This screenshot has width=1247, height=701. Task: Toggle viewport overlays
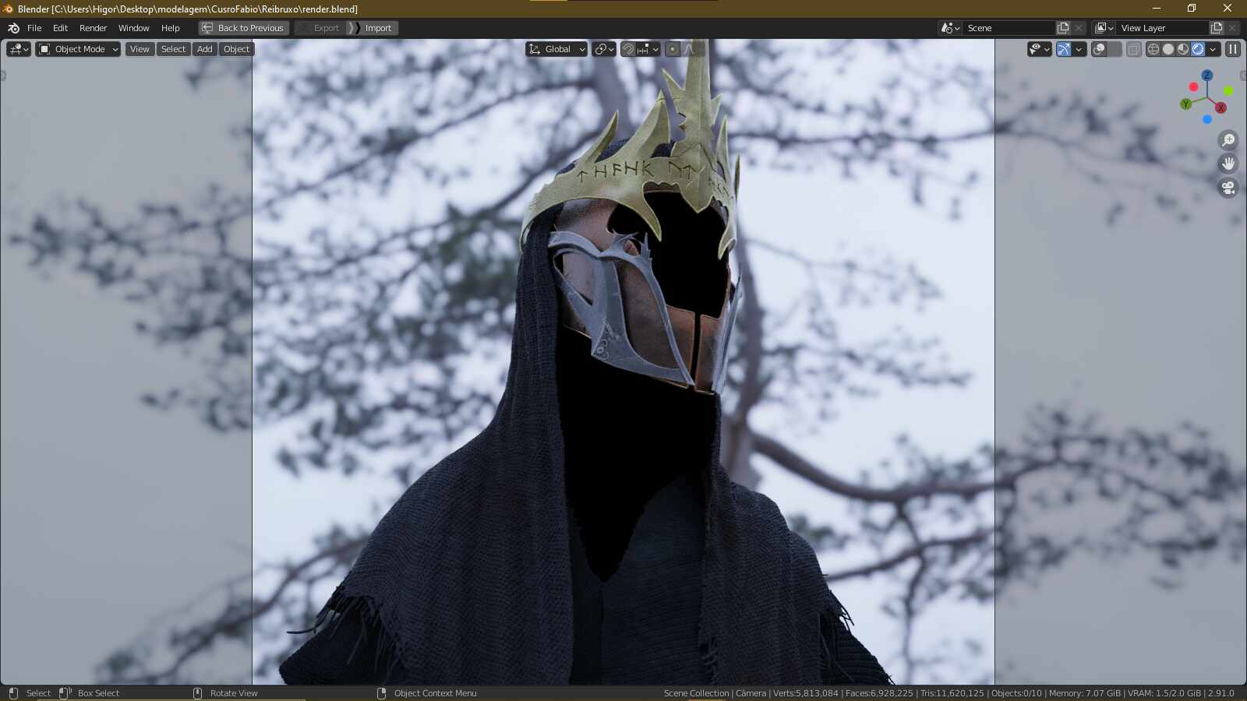click(1099, 49)
